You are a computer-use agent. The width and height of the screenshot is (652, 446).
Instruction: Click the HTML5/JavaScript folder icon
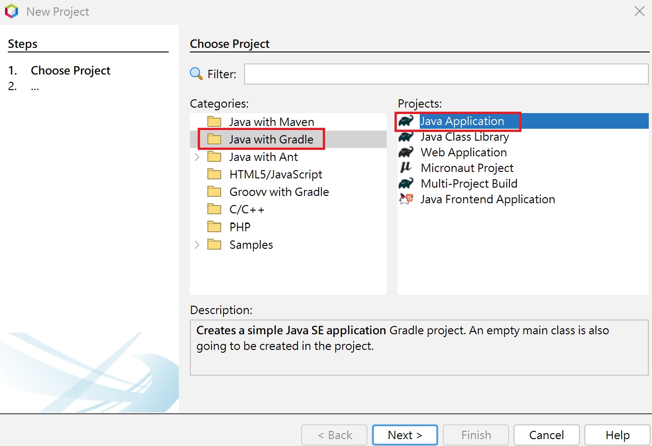(214, 174)
